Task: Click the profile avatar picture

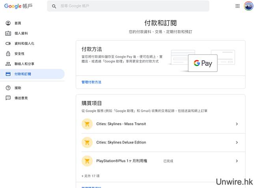Action: point(248,6)
